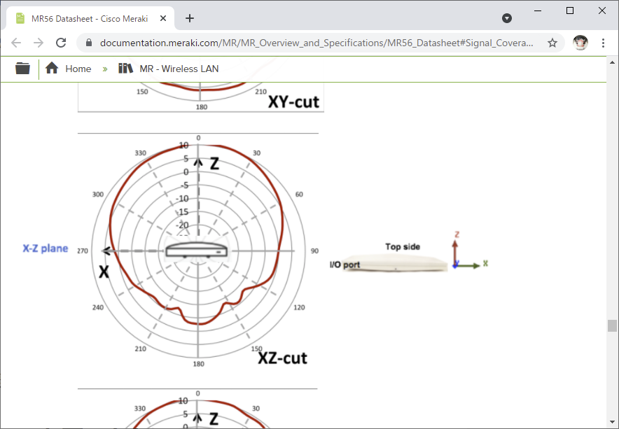Click the scrollbar down arrow
This screenshot has width=619, height=429.
click(612, 422)
